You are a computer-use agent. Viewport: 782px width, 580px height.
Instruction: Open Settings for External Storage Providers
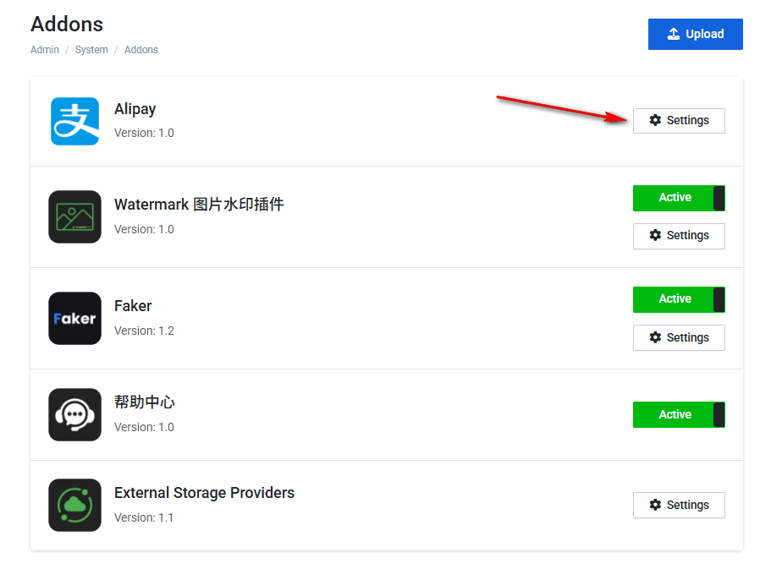pyautogui.click(x=679, y=506)
